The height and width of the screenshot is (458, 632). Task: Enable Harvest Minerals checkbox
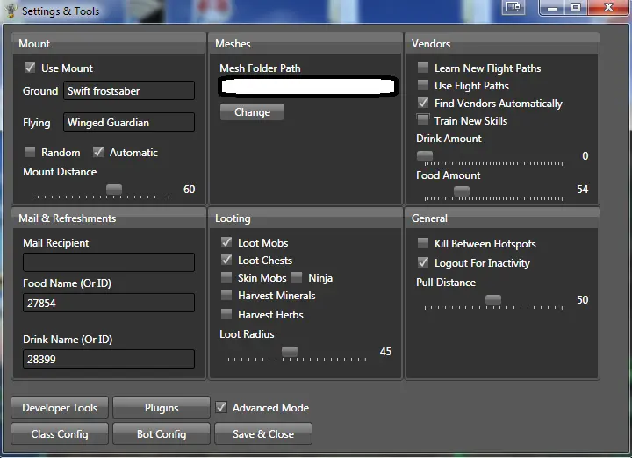point(226,296)
